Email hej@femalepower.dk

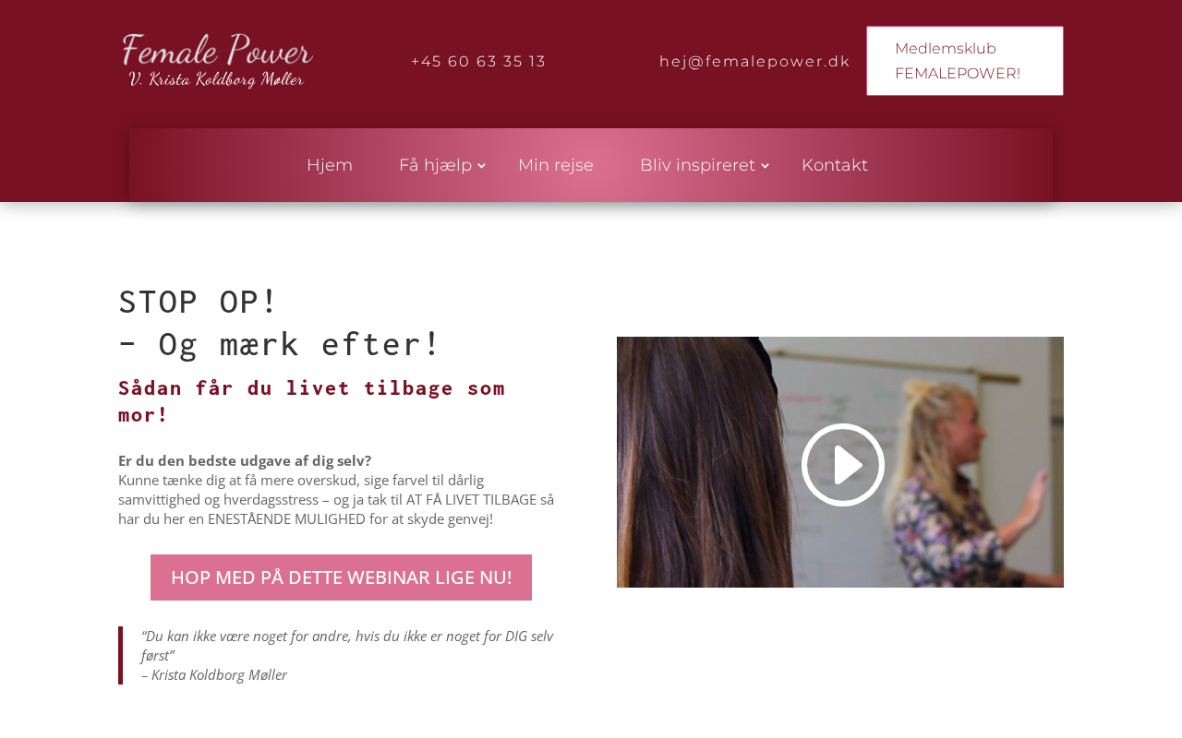(x=754, y=62)
